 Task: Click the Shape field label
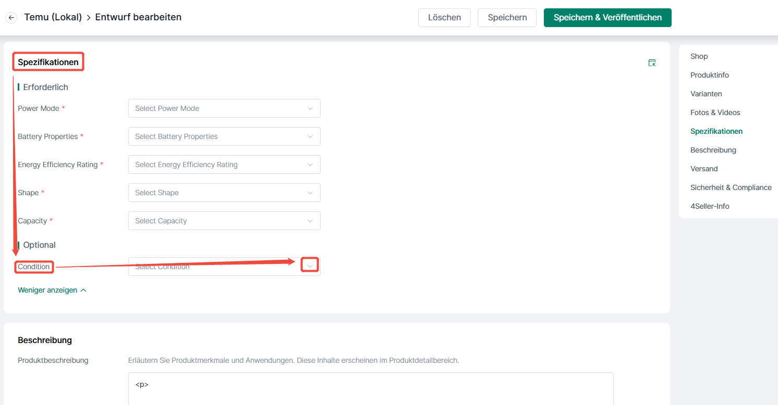point(28,193)
